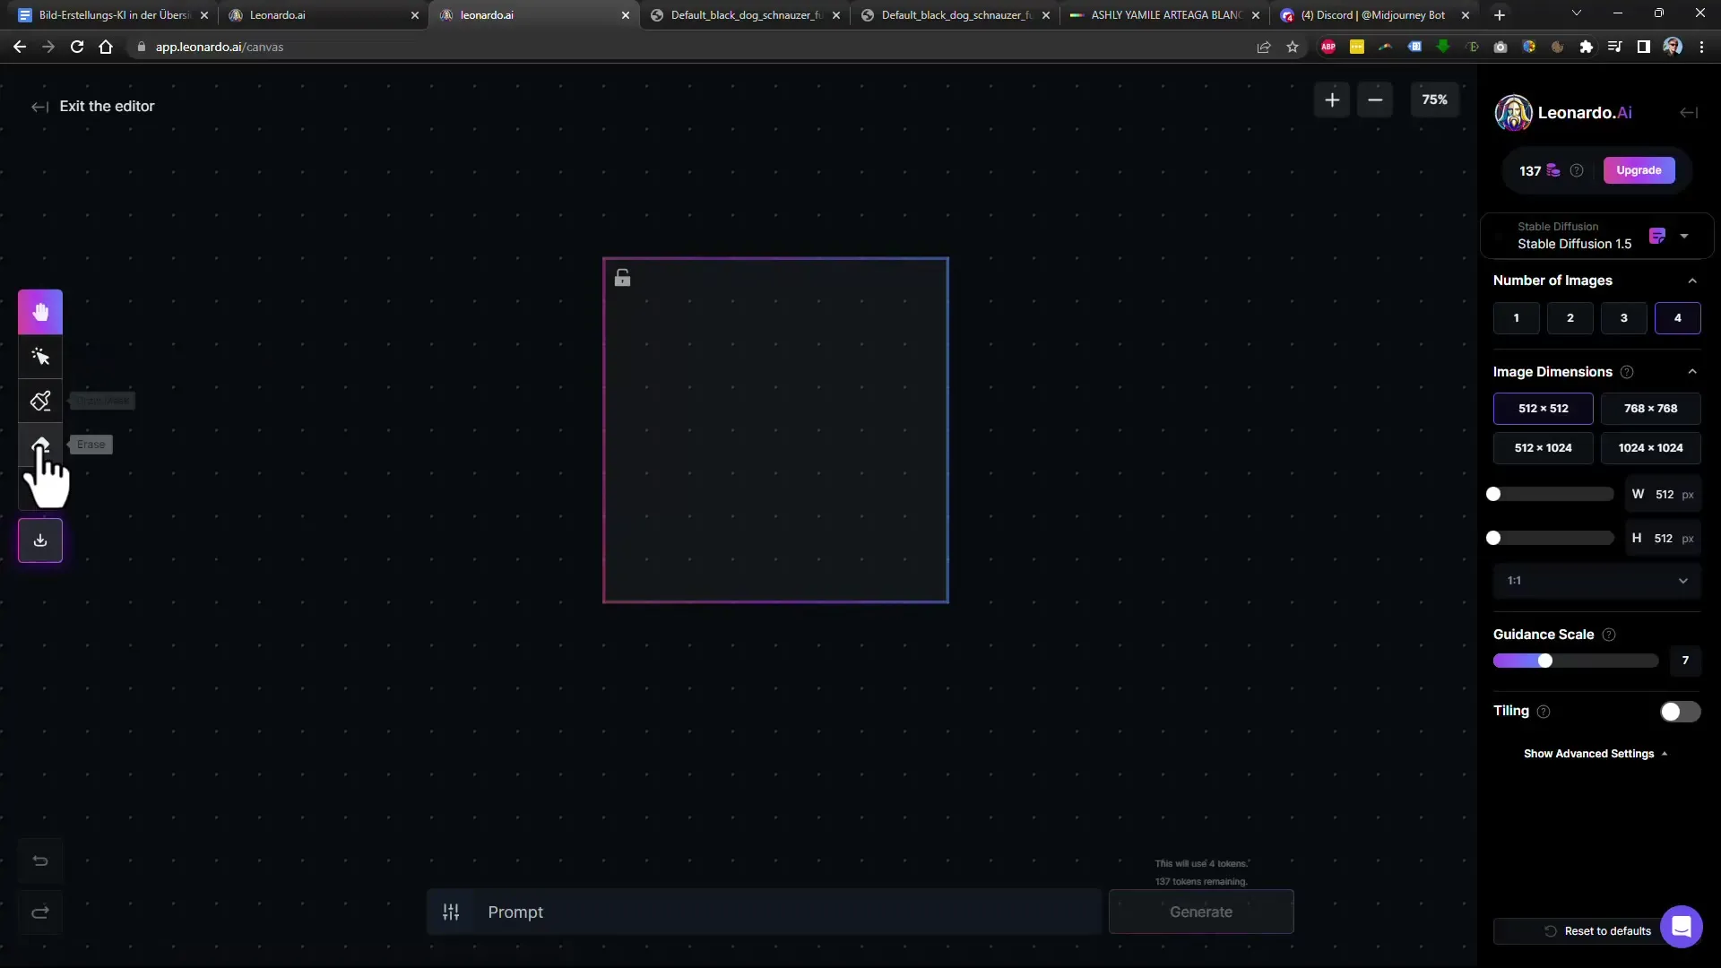
Task: Select the Hand/Pan tool
Action: click(39, 311)
